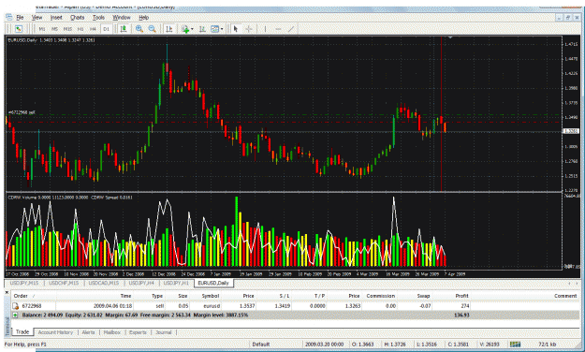
Task: Click the candlestick chart type icon
Action: coord(124,29)
